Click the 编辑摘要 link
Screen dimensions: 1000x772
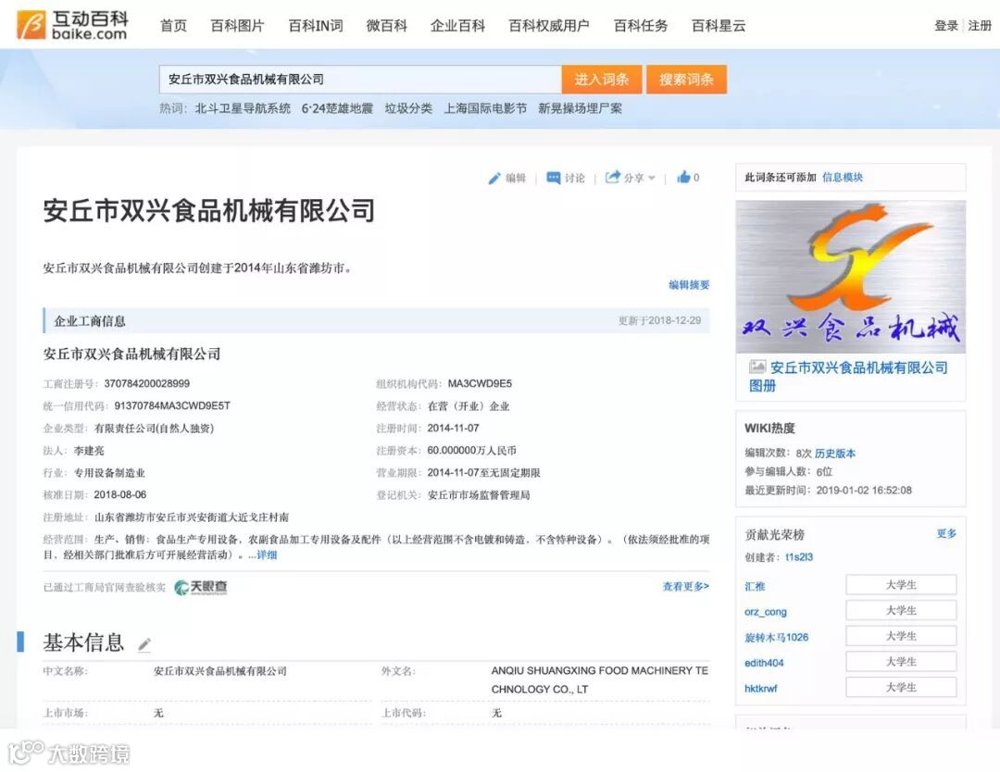[x=689, y=285]
